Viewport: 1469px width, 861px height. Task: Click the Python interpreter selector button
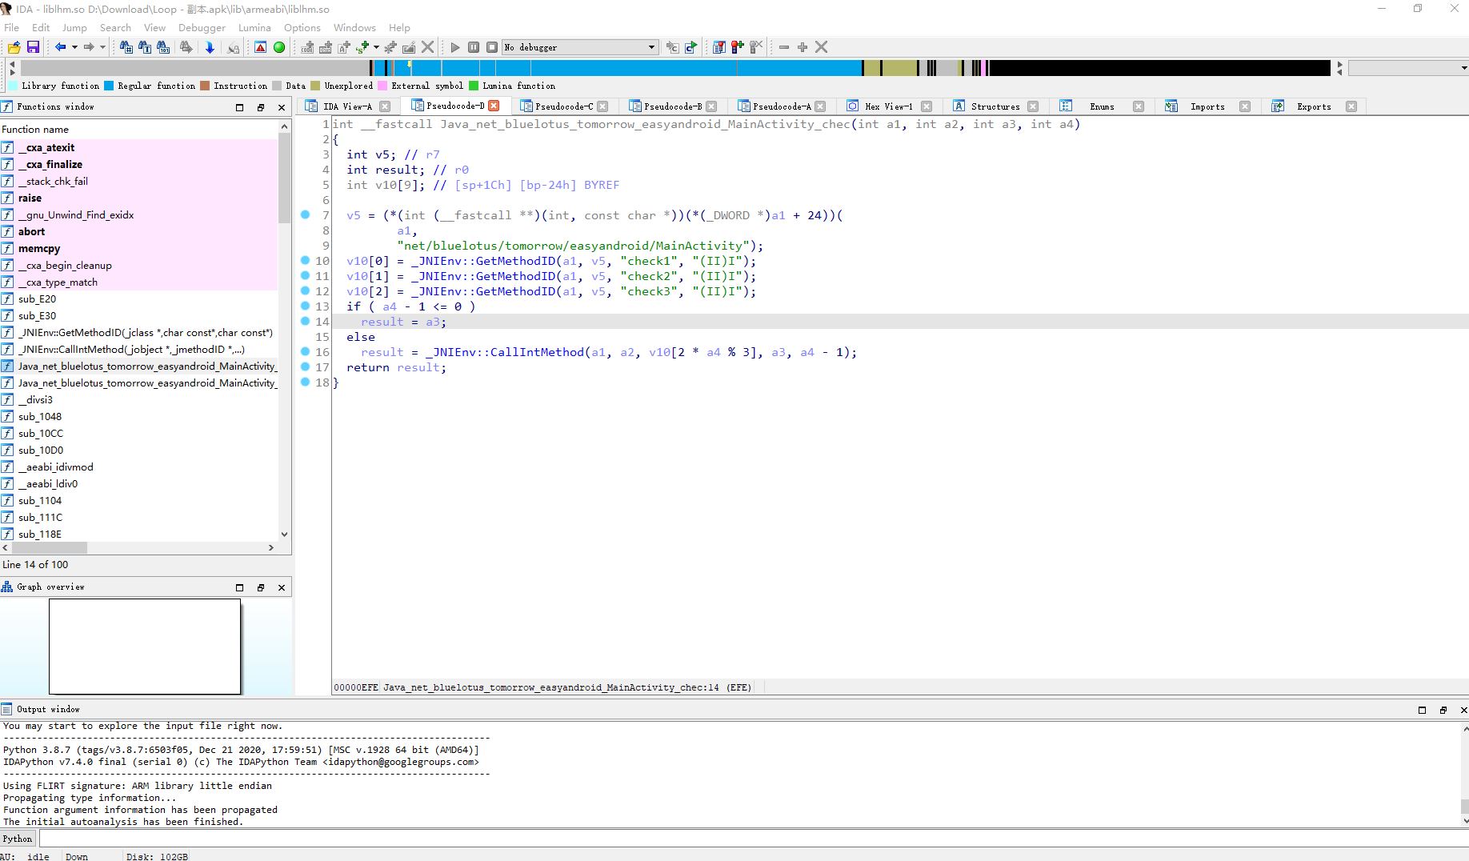tap(18, 839)
